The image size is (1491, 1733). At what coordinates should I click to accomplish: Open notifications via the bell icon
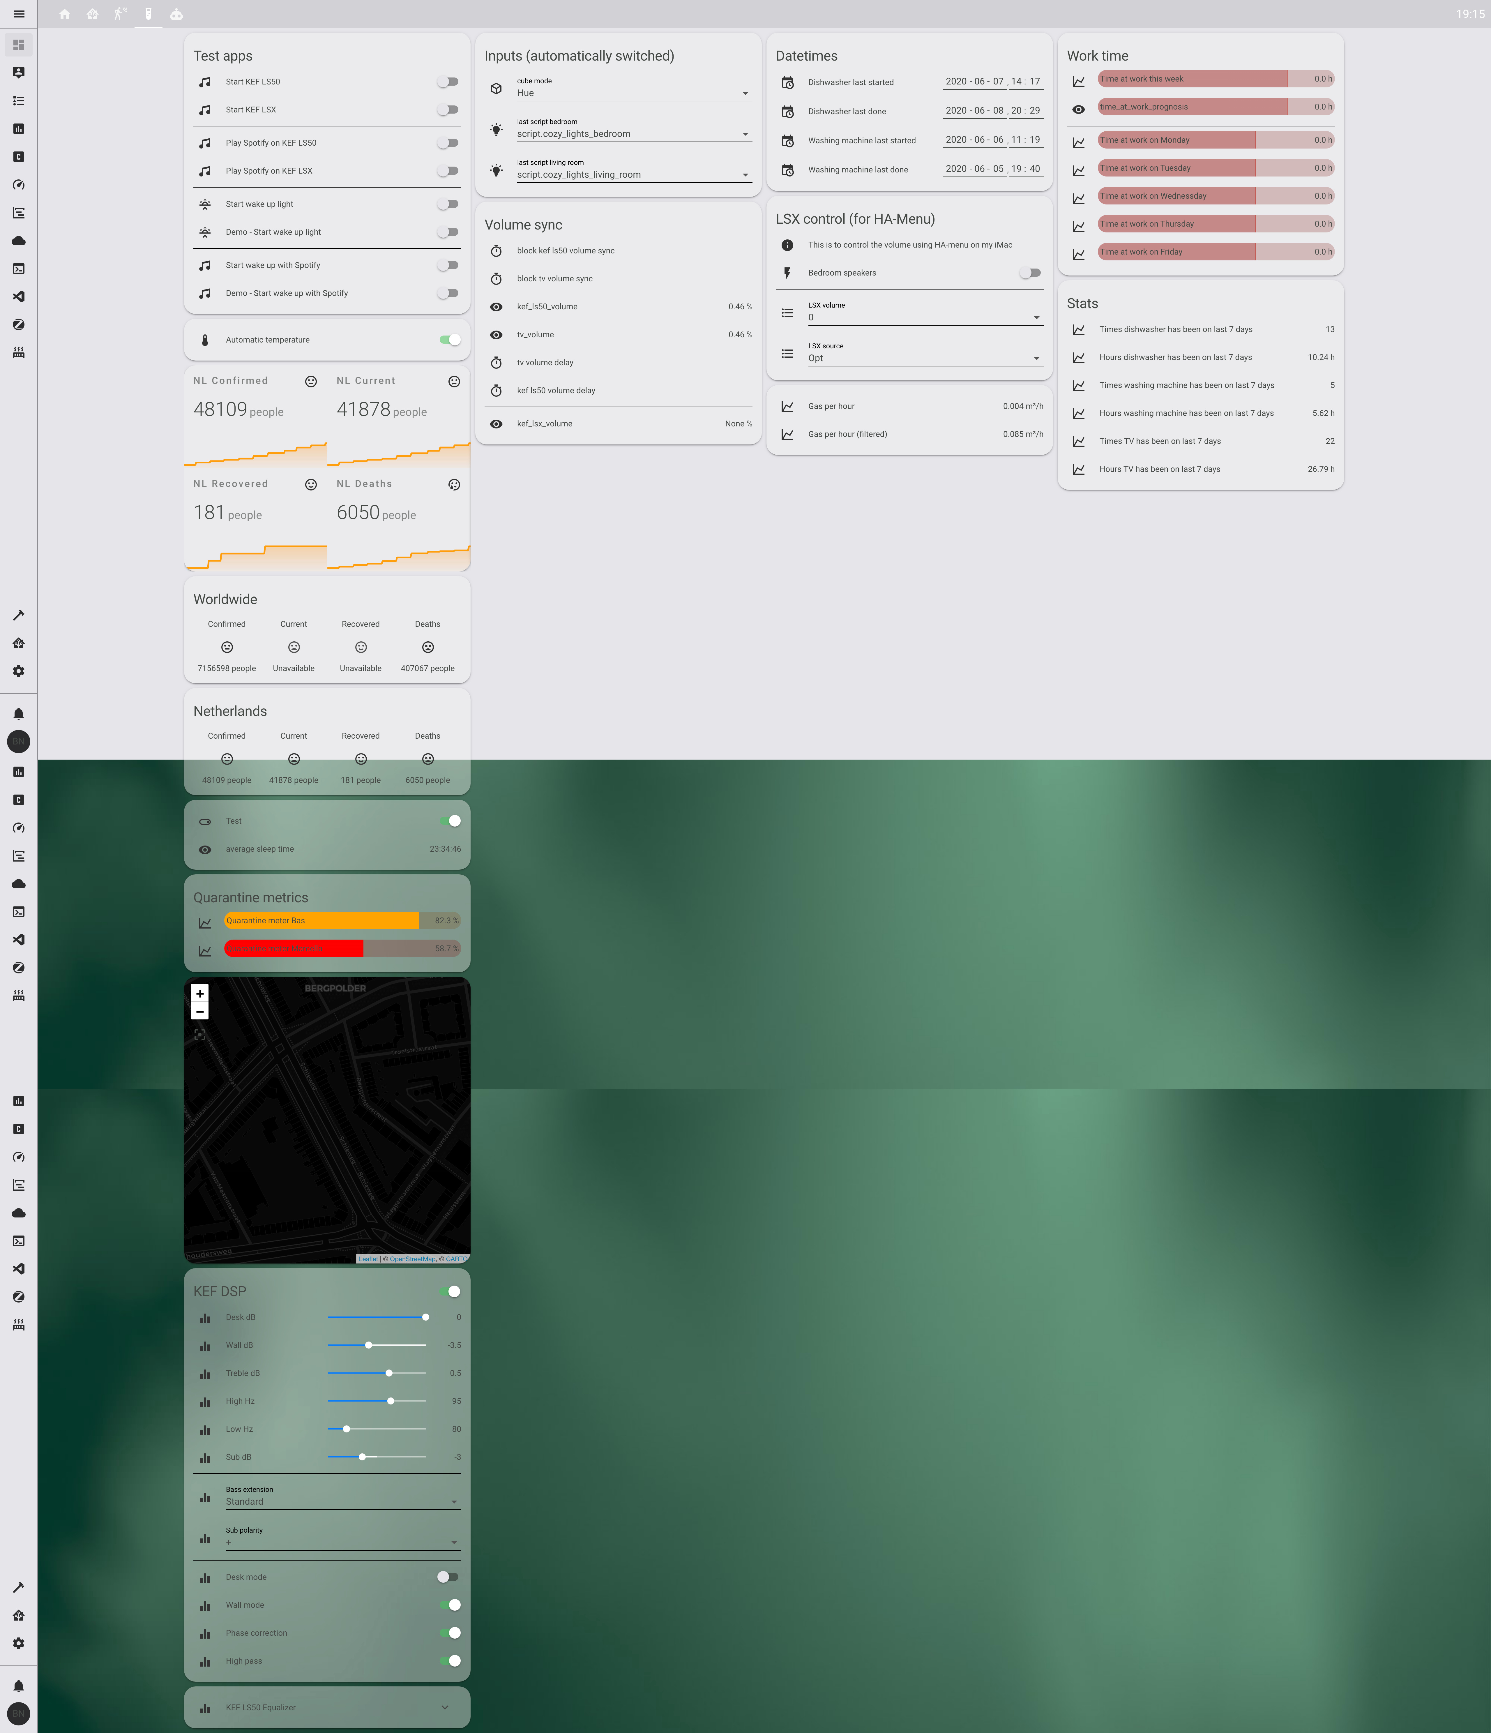(x=18, y=713)
